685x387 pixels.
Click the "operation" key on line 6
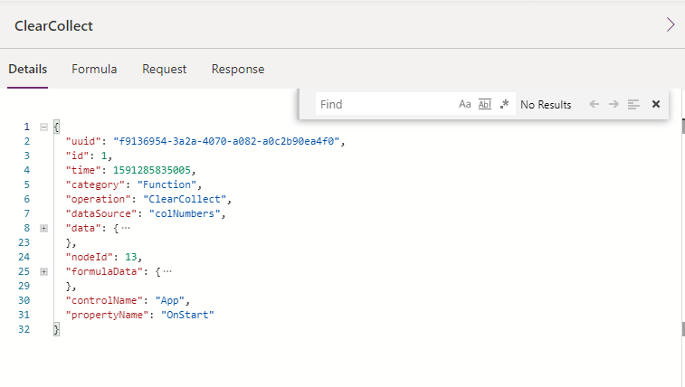click(99, 199)
